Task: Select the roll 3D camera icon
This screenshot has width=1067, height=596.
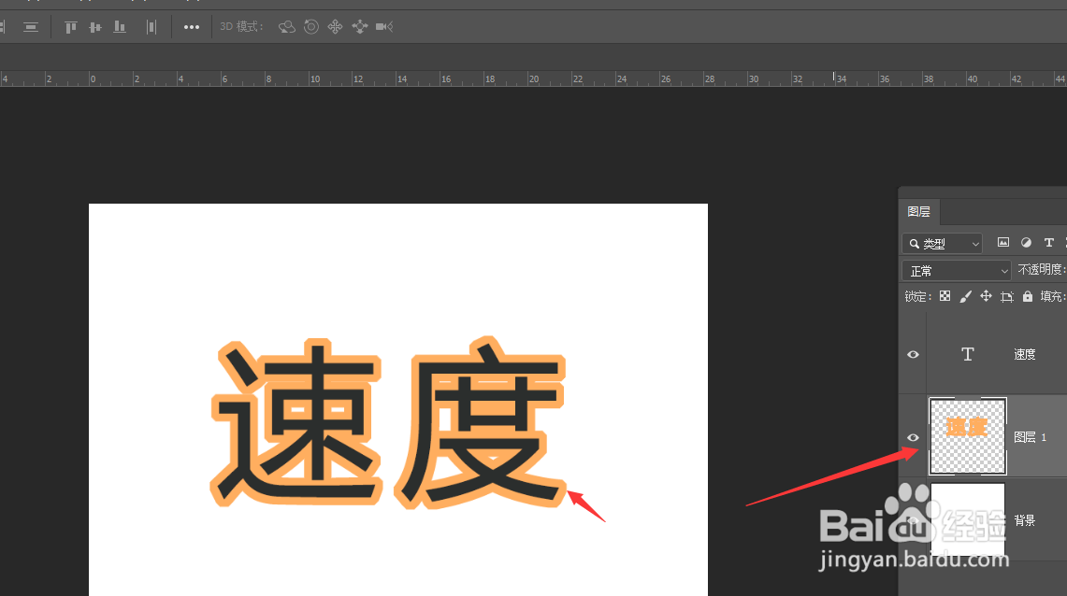Action: click(312, 26)
